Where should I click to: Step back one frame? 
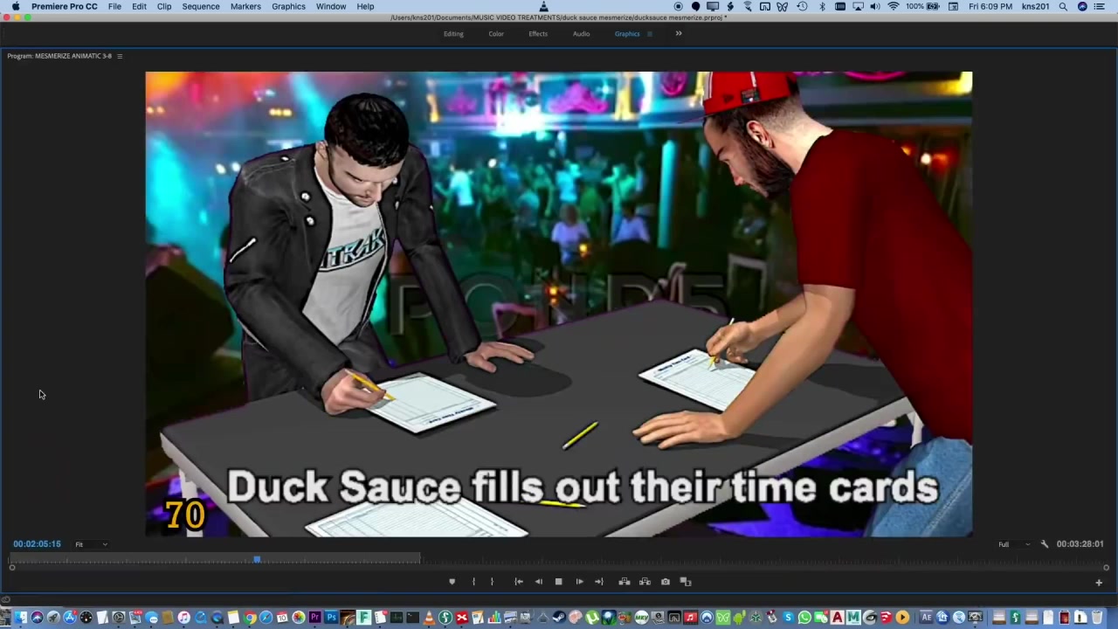538,582
